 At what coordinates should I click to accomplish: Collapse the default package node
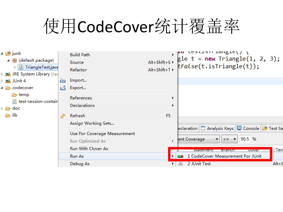point(8,60)
